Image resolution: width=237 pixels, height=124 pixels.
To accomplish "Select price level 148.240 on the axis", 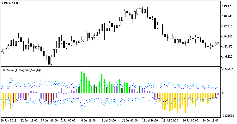I will pos(227,16).
